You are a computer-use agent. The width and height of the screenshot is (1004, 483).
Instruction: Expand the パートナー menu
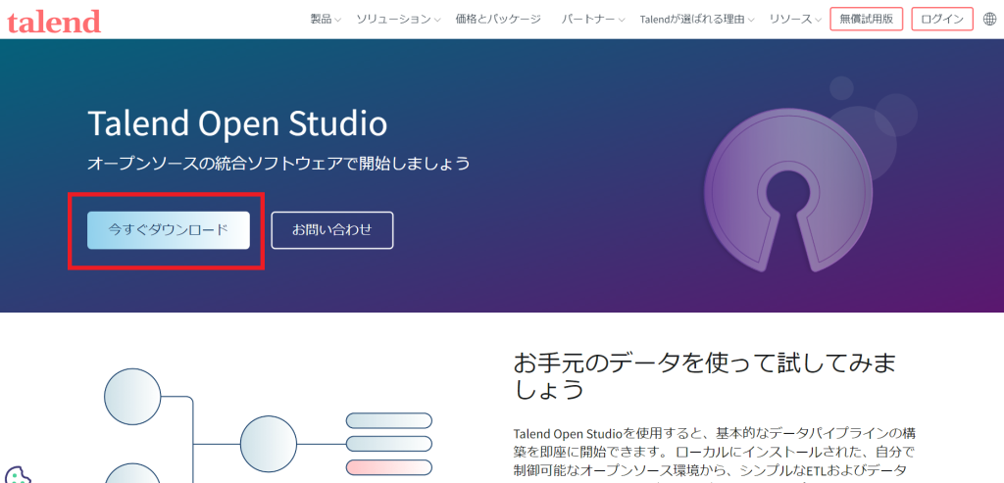pyautogui.click(x=593, y=20)
